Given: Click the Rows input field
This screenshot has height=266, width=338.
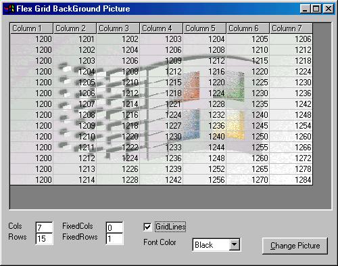Looking at the screenshot, I should 44,239.
